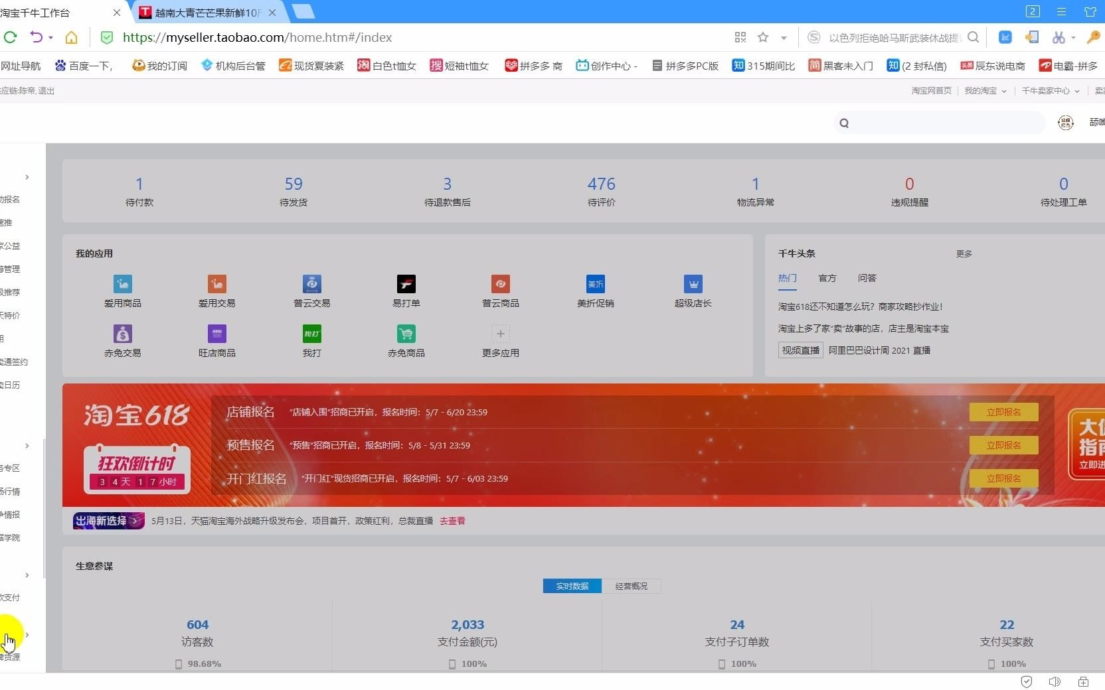Screen dimensions: 1105x690
Task: Click 立即报名 for 开门红报名
Action: (1003, 478)
